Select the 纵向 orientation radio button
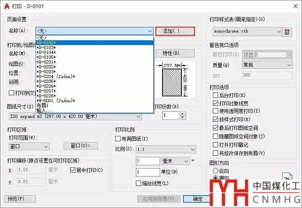The height and width of the screenshot is (208, 302). [215, 171]
